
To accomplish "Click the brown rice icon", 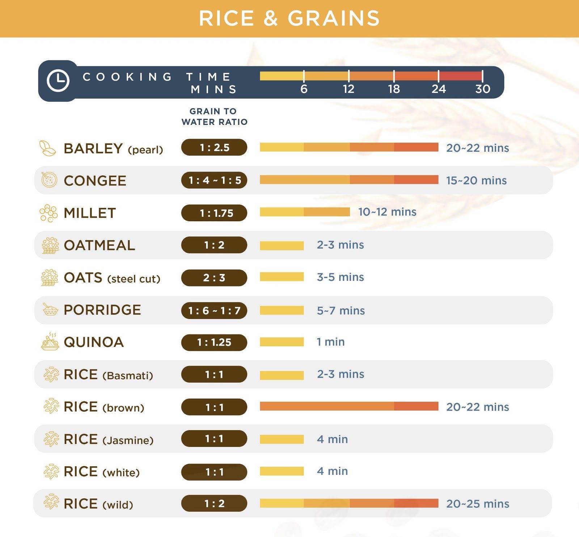I will point(51,406).
